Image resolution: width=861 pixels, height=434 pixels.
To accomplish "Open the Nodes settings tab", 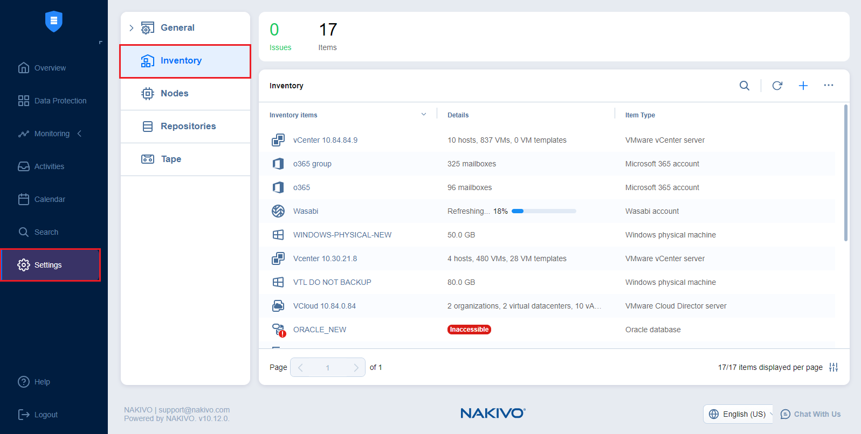I will [174, 93].
